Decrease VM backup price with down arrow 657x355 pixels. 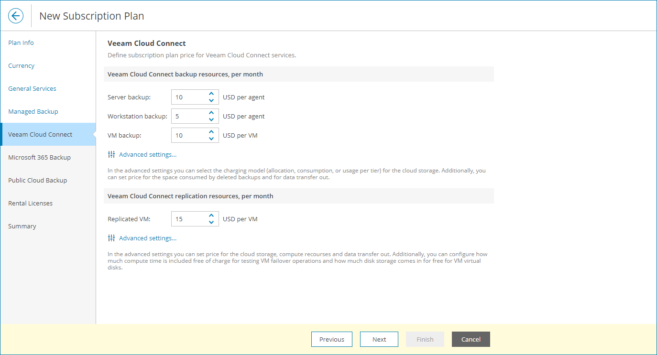coord(211,138)
